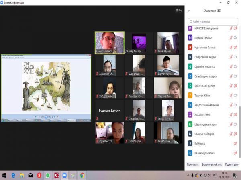Image resolution: width=241 pixels, height=180 pixels.
Task: Click avatar icon of Табабек Жібек
Action: click(x=190, y=95)
